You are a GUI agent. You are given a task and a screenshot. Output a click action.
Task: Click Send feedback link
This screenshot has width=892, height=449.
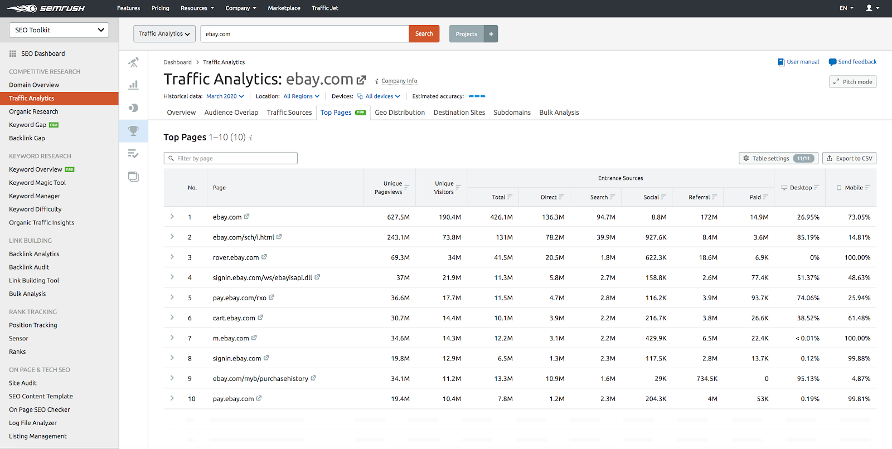[x=852, y=62]
